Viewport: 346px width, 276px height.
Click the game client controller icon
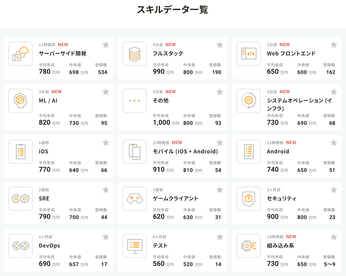(134, 199)
